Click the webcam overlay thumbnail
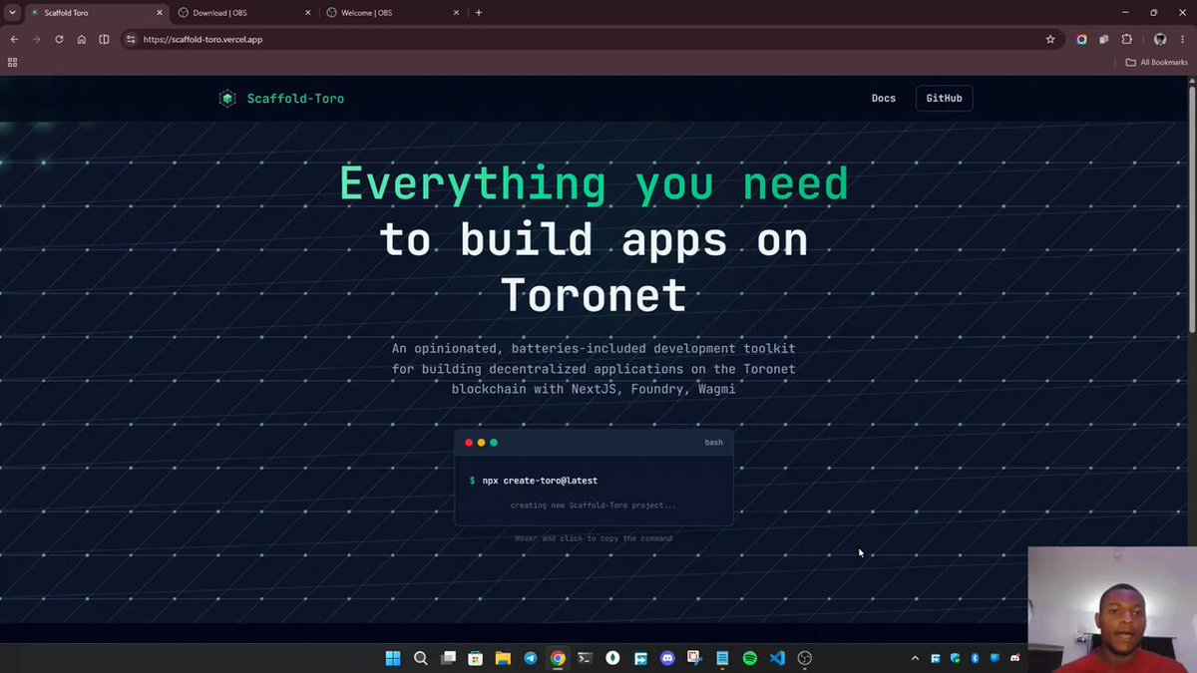This screenshot has width=1197, height=673. point(1112,609)
